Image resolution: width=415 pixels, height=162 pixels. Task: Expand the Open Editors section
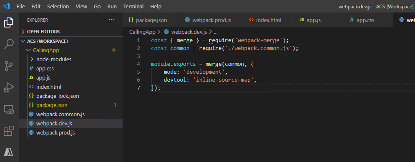tap(23, 32)
